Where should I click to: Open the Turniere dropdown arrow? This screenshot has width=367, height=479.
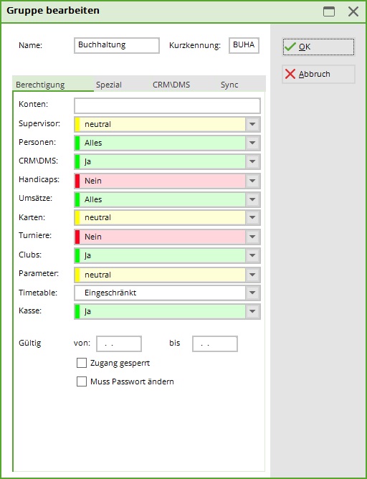(252, 237)
